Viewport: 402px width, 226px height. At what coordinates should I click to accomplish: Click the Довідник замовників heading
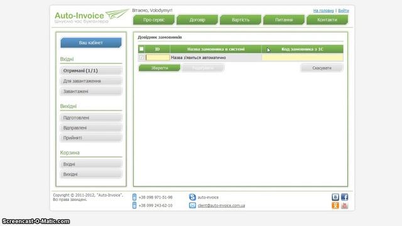coord(160,37)
